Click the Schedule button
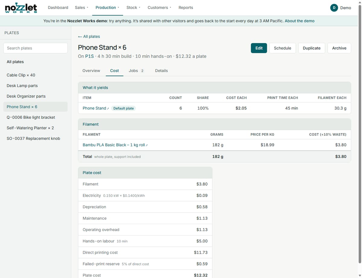This screenshot has width=362, height=278. (282, 48)
